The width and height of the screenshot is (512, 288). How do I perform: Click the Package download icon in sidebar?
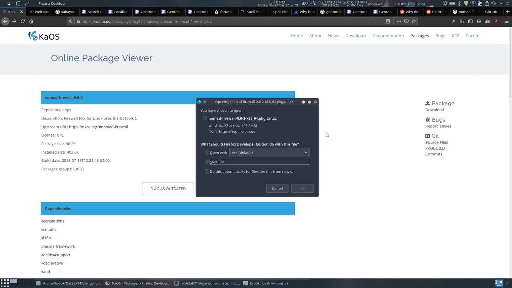[428, 103]
